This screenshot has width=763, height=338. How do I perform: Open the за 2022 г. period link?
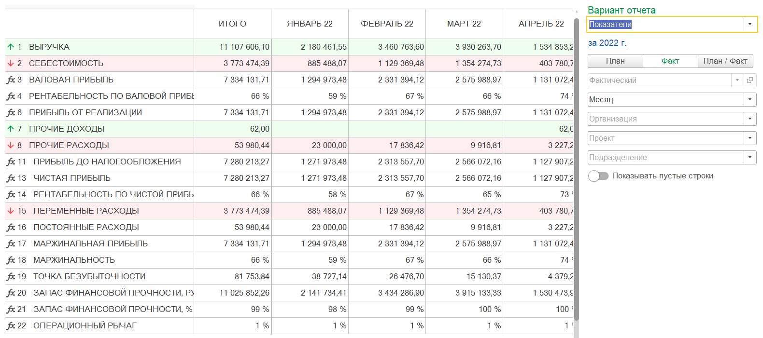point(607,43)
